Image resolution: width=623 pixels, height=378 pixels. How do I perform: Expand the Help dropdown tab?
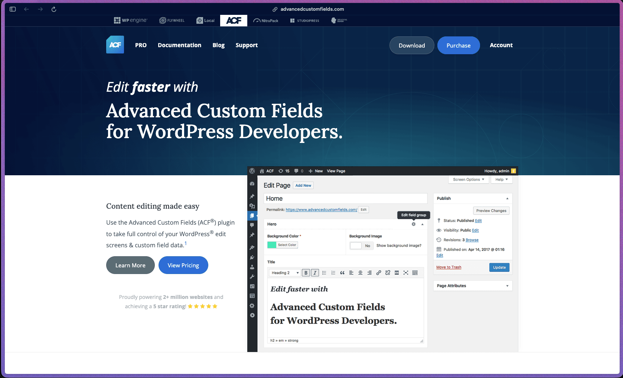(x=502, y=179)
